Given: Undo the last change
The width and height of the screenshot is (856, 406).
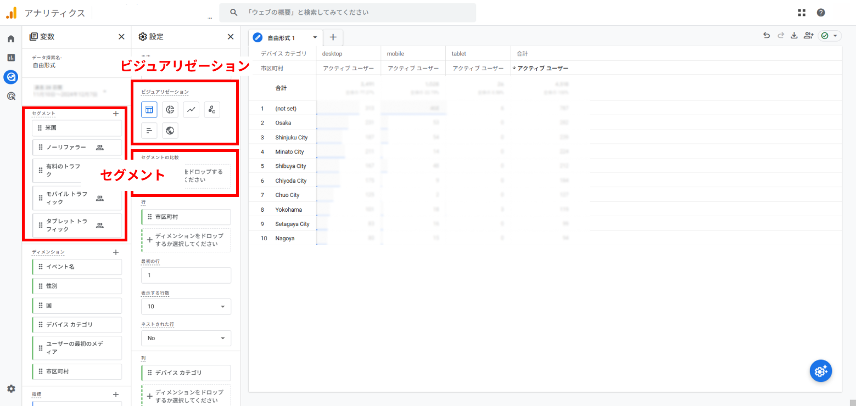Looking at the screenshot, I should pos(767,36).
